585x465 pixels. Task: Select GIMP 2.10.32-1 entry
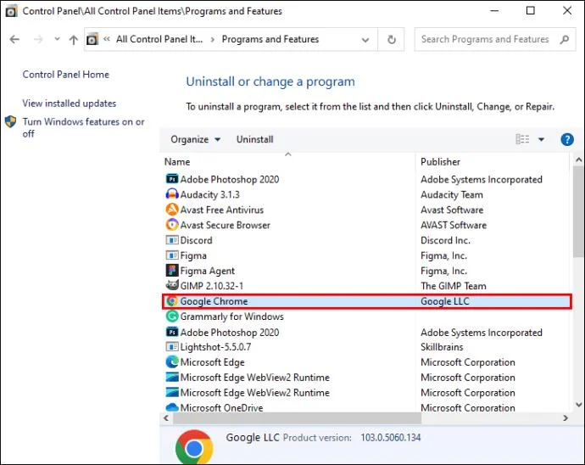tap(212, 286)
